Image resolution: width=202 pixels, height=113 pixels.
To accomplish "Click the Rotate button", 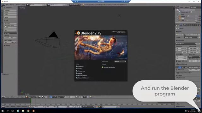I will [10, 13].
